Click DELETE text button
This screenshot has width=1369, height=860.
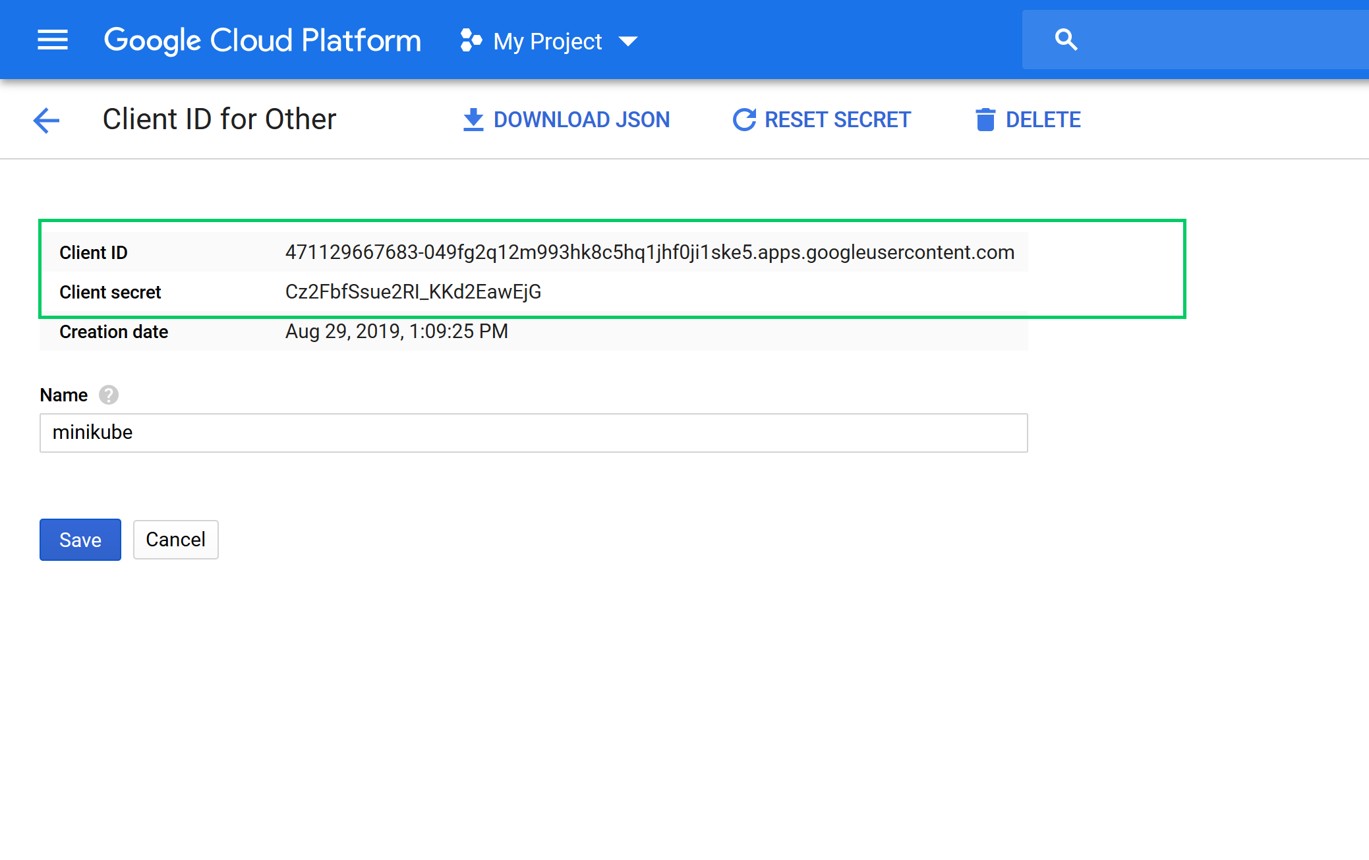point(1043,120)
